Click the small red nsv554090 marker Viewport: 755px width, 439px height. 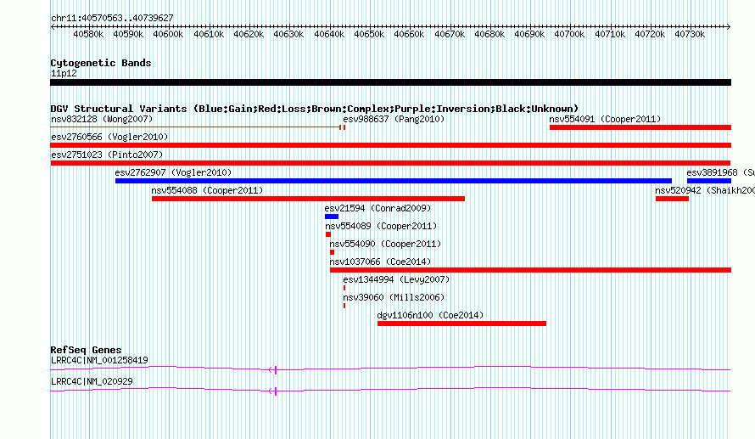click(333, 252)
